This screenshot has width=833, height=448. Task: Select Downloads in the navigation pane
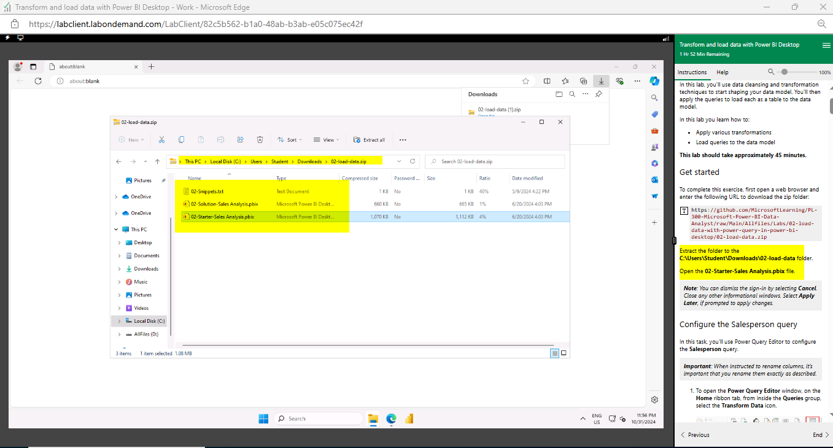[x=146, y=269]
